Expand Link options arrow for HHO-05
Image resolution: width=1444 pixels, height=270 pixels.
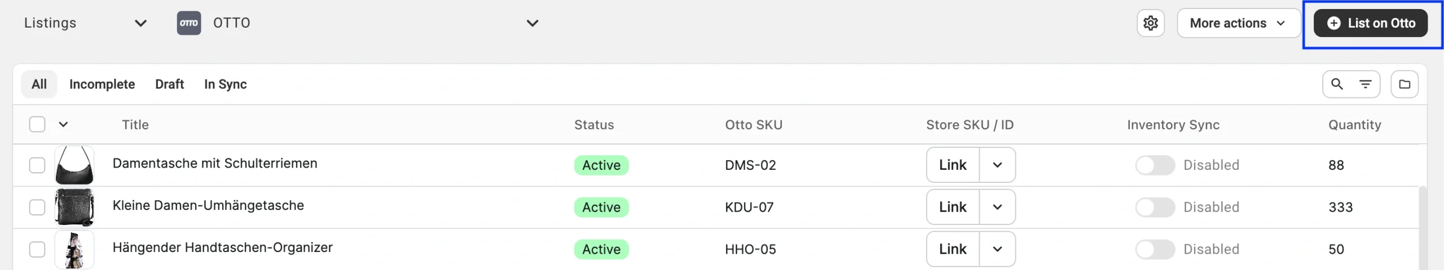(997, 249)
